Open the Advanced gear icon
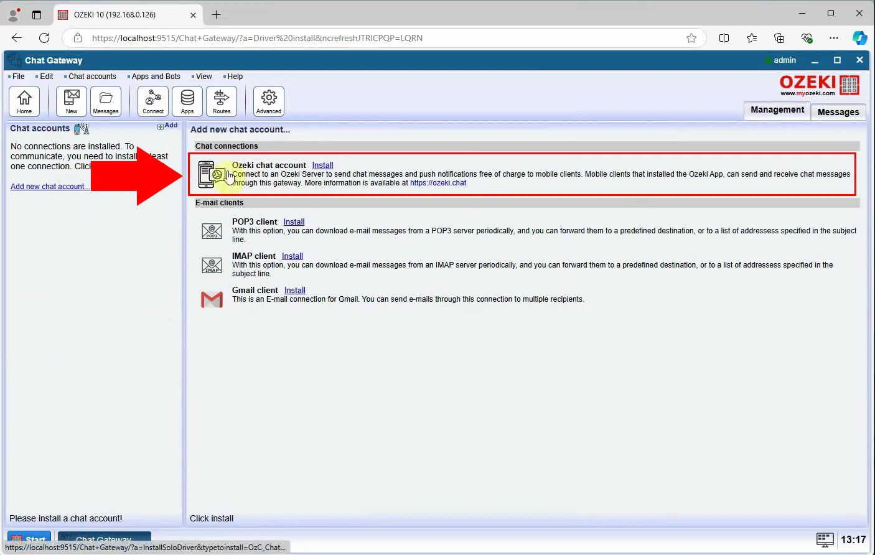The image size is (875, 555). click(x=269, y=101)
